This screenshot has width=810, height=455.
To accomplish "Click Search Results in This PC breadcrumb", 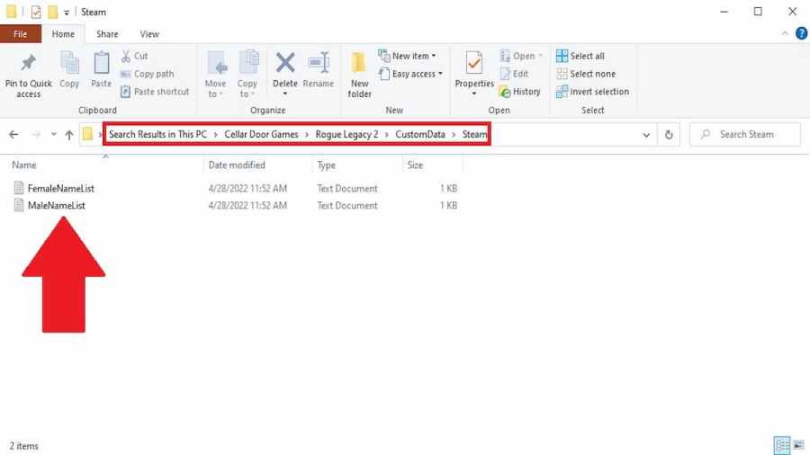I will 157,134.
